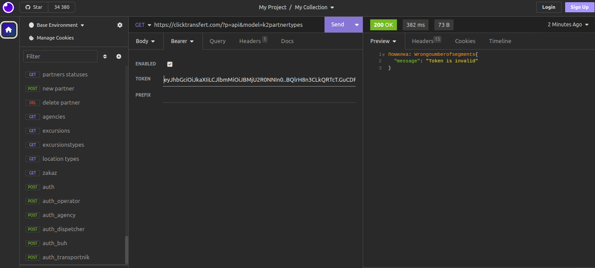595x268 pixels.
Task: Open the GET method dropdown
Action: pos(143,25)
